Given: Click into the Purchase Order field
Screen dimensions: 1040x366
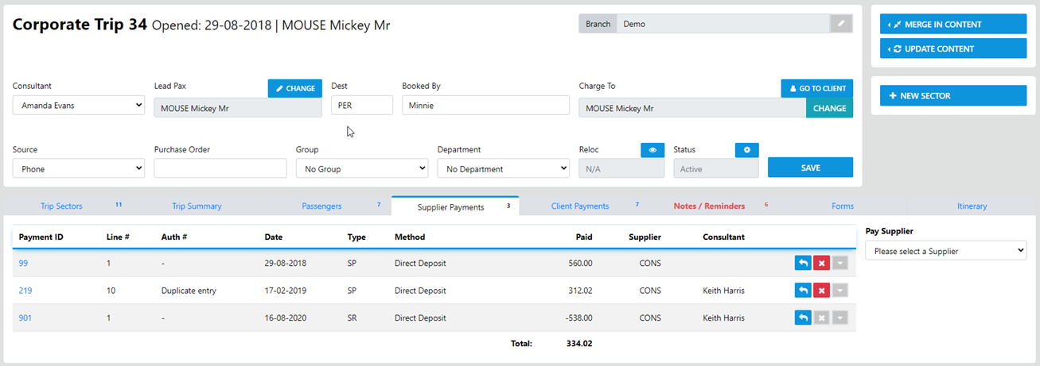Looking at the screenshot, I should click(x=220, y=168).
